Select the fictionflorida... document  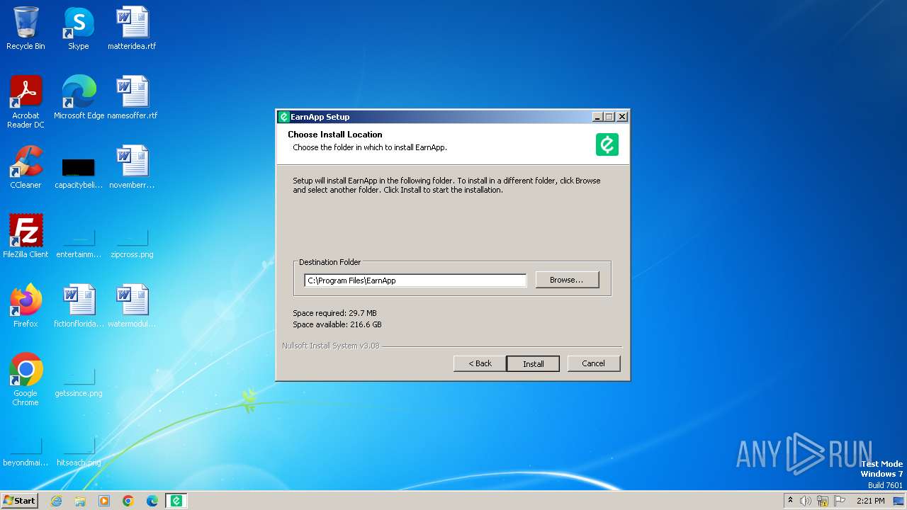point(79,306)
